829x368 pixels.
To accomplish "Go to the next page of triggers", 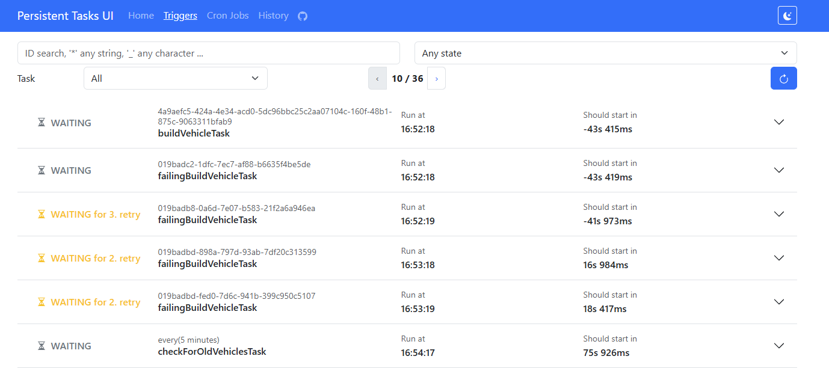I will coord(436,79).
